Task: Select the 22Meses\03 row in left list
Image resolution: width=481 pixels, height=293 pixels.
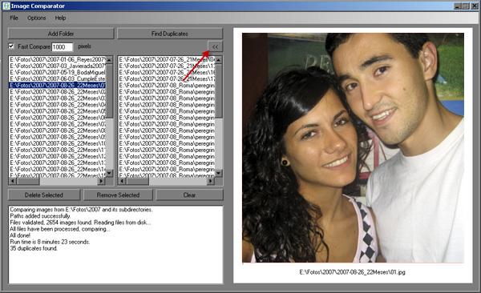Action: pyautogui.click(x=58, y=98)
